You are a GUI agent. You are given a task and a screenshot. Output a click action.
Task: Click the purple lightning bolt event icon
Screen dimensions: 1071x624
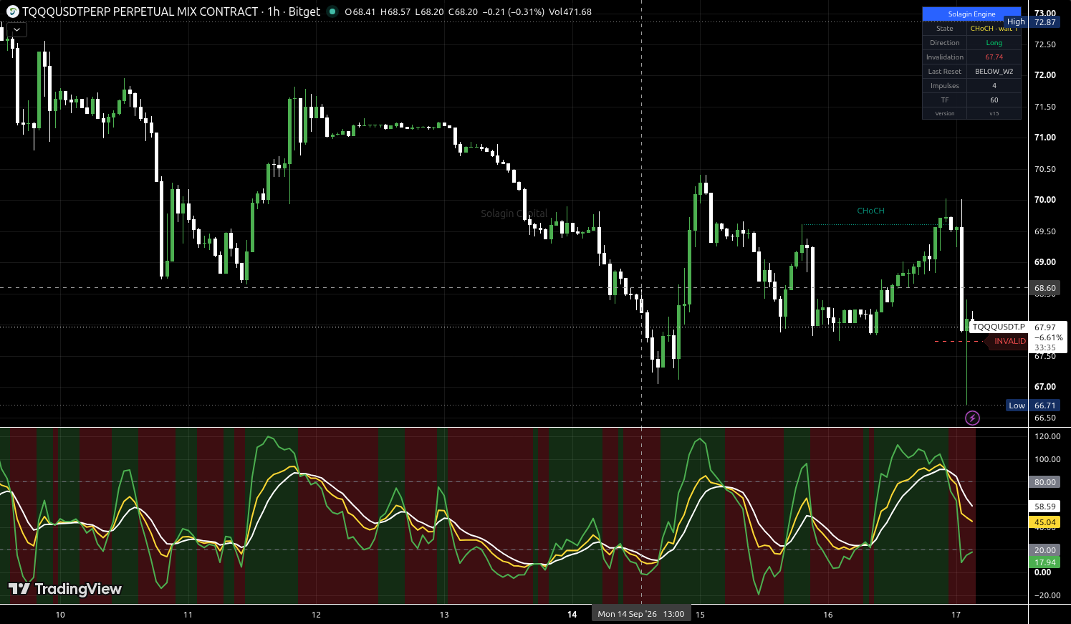tap(972, 418)
